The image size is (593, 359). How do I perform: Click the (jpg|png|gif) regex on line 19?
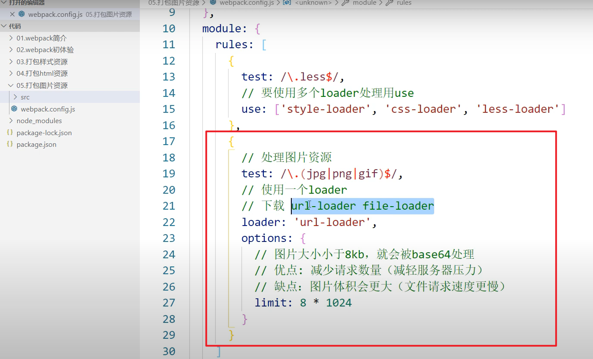point(339,173)
